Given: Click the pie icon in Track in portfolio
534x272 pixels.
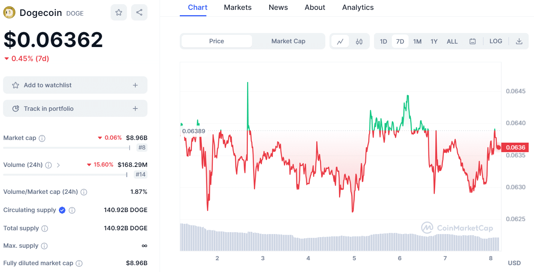Looking at the screenshot, I should 16,109.
